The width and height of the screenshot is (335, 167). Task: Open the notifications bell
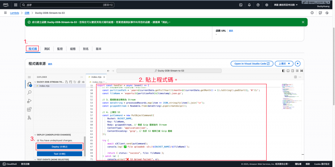249,5
